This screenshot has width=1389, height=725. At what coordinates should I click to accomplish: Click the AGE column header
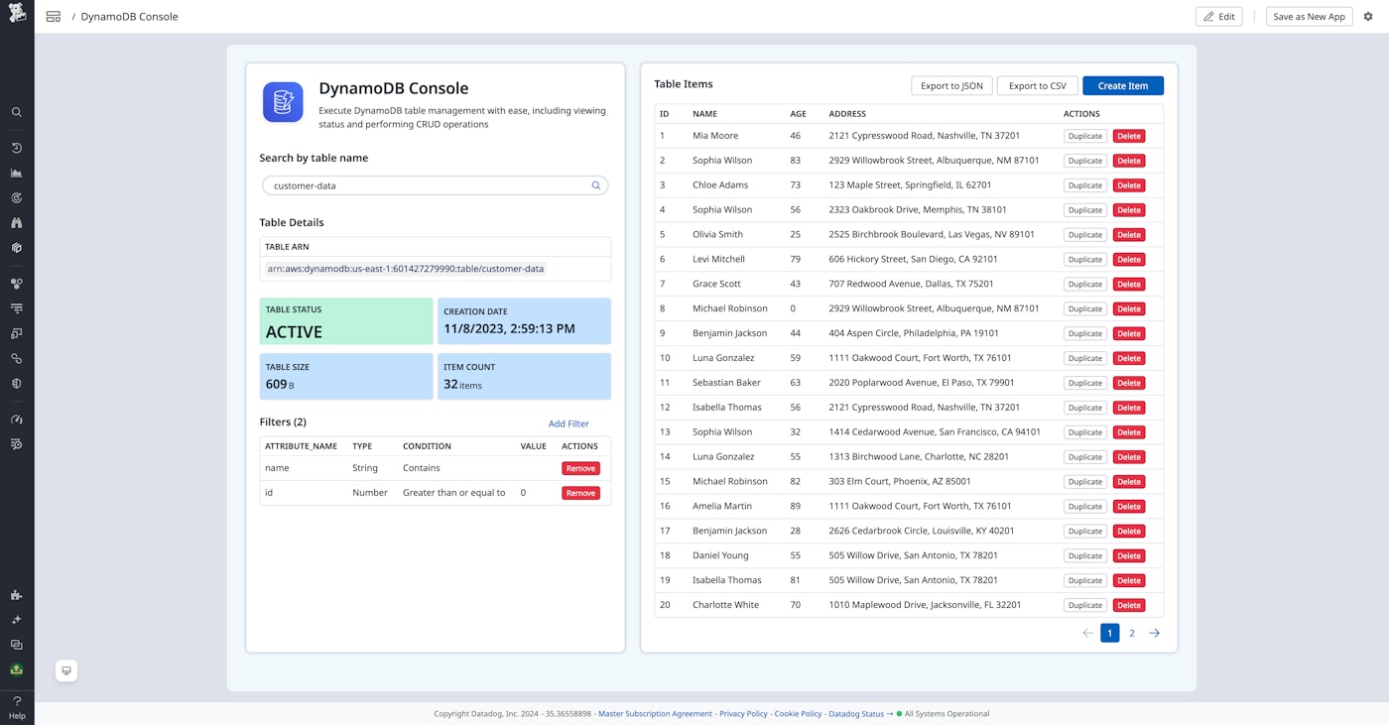click(798, 114)
